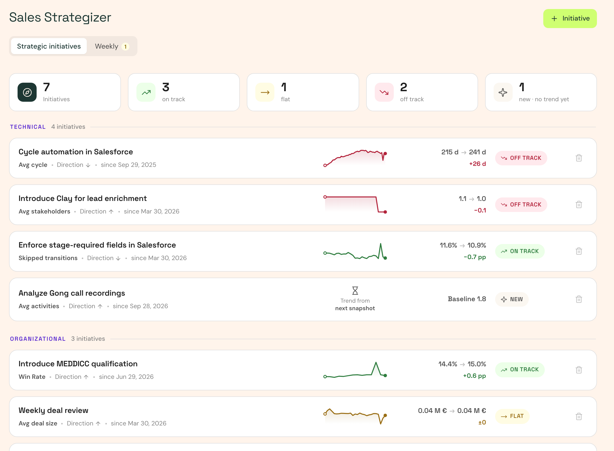The width and height of the screenshot is (614, 451).
Task: Click the ±0 delta value
Action: 482,423
